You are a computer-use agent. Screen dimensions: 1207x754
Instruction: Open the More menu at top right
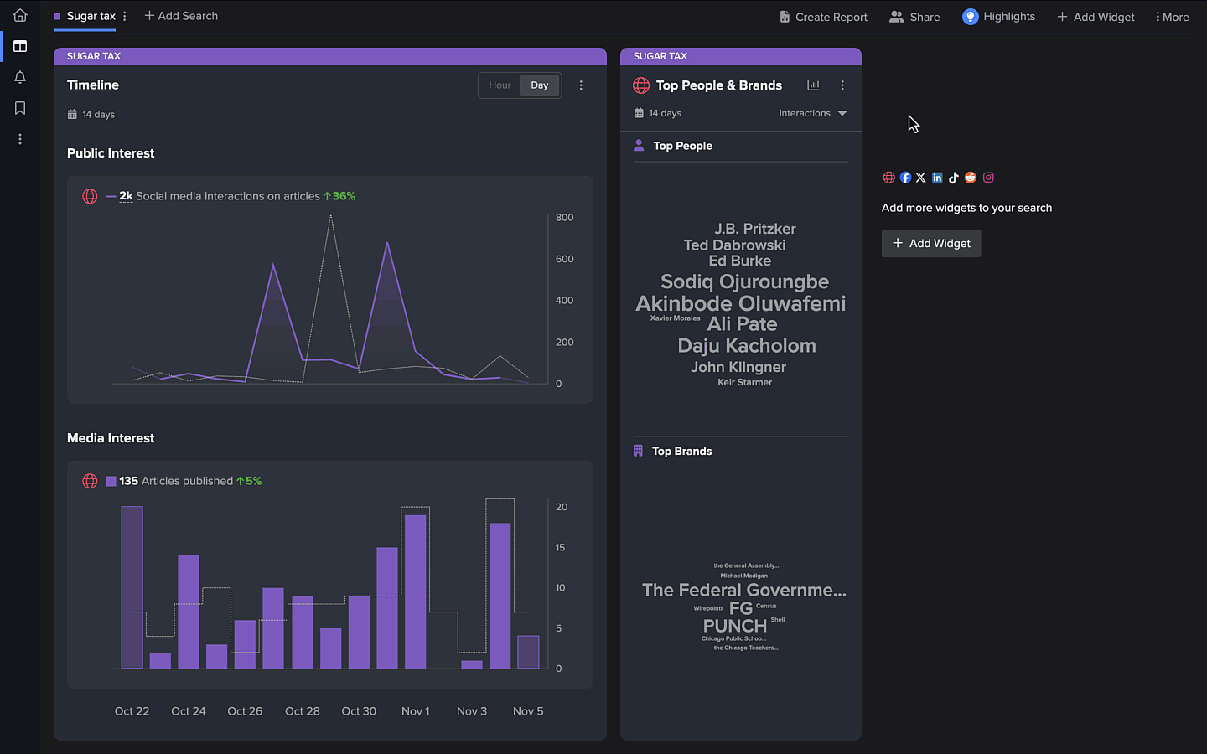click(x=1172, y=16)
